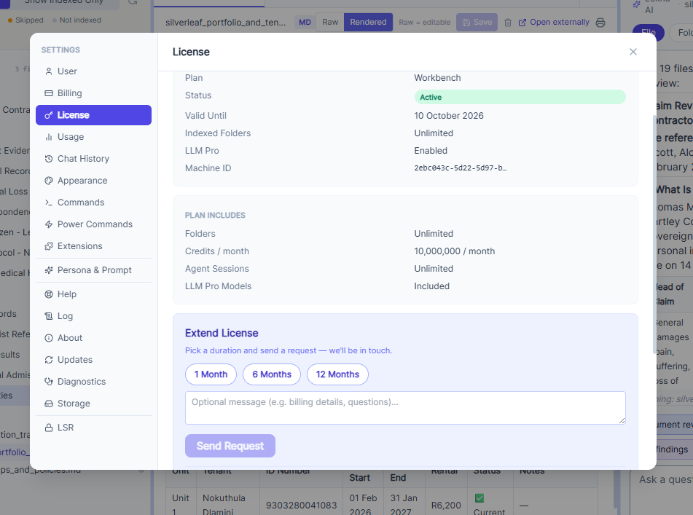Viewport: 693px width, 515px height.
Task: Click the MD badge in editor toolbar
Action: [x=305, y=22]
